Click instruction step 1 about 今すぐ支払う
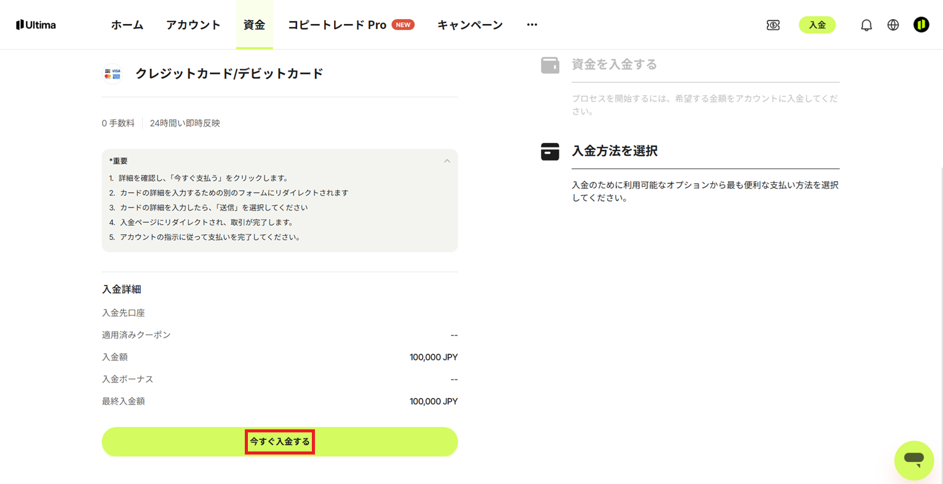This screenshot has width=943, height=484. pos(199,178)
